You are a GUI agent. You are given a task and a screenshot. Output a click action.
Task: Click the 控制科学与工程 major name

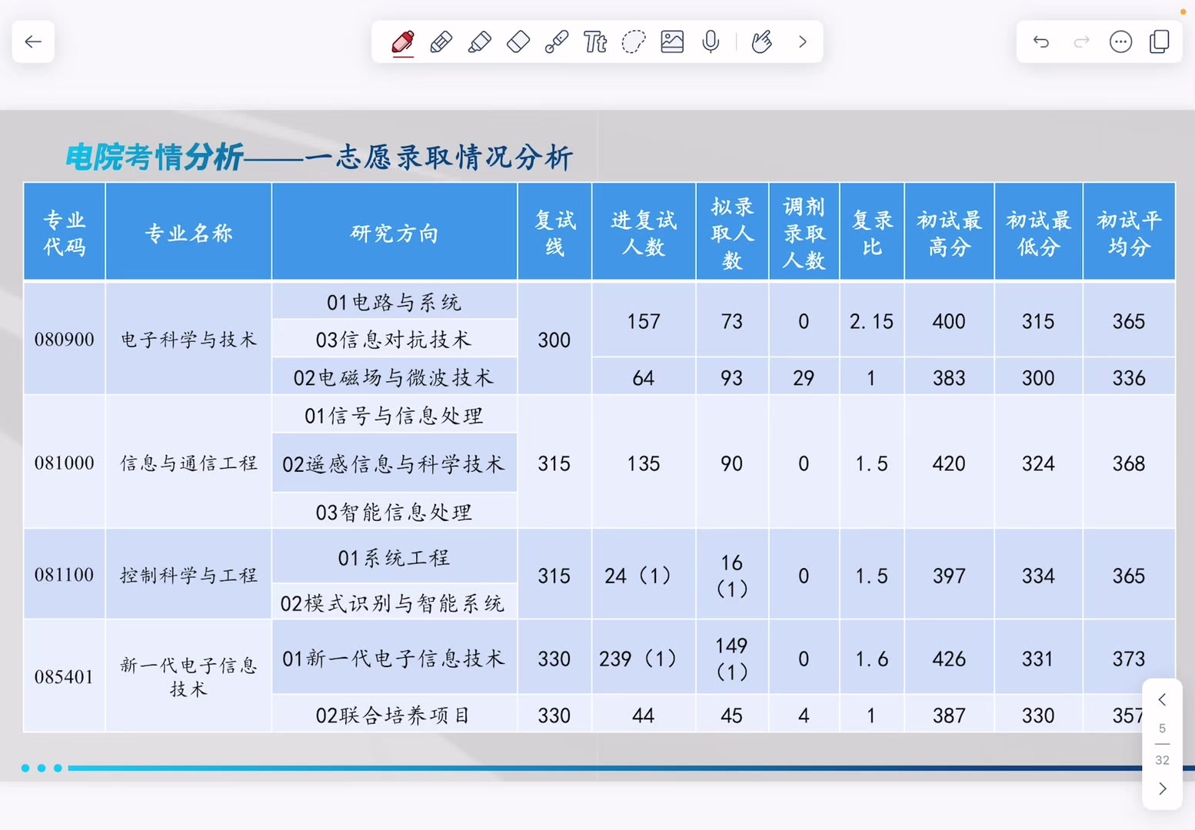tap(188, 574)
